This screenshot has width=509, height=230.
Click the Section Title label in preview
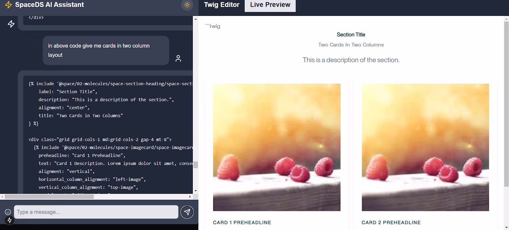[x=351, y=35]
